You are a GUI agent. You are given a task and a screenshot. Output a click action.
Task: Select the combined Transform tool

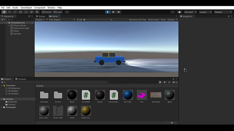point(32,12)
